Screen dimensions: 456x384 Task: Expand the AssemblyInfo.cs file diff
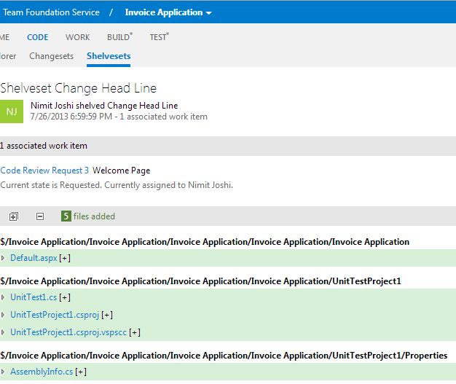click(4, 372)
